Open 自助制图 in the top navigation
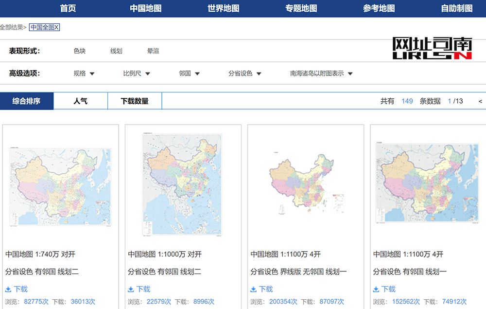Screen dimensions: 486x309 (x=456, y=8)
